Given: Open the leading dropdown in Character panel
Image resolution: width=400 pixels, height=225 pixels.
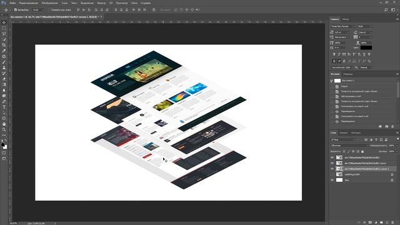Looking at the screenshot, I should pyautogui.click(x=366, y=32).
